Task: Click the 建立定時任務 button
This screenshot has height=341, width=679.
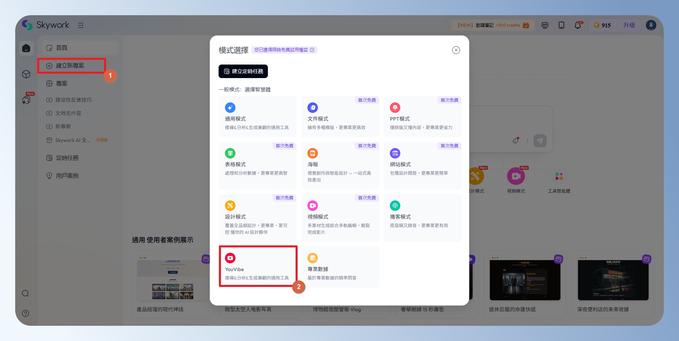Action: (x=243, y=71)
